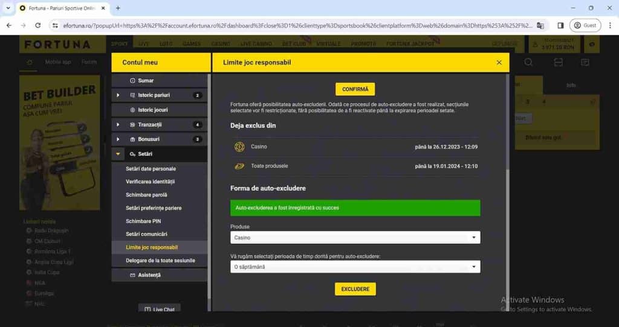Viewport: 619px width, 327px height.
Task: Open Sumar in the account menu
Action: click(159, 80)
